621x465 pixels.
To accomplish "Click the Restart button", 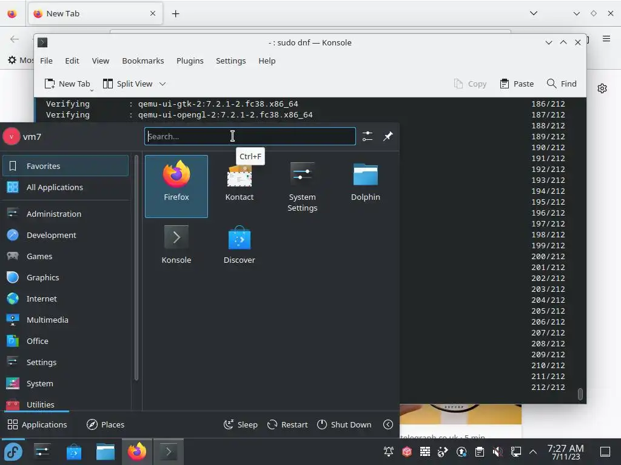I will click(287, 424).
